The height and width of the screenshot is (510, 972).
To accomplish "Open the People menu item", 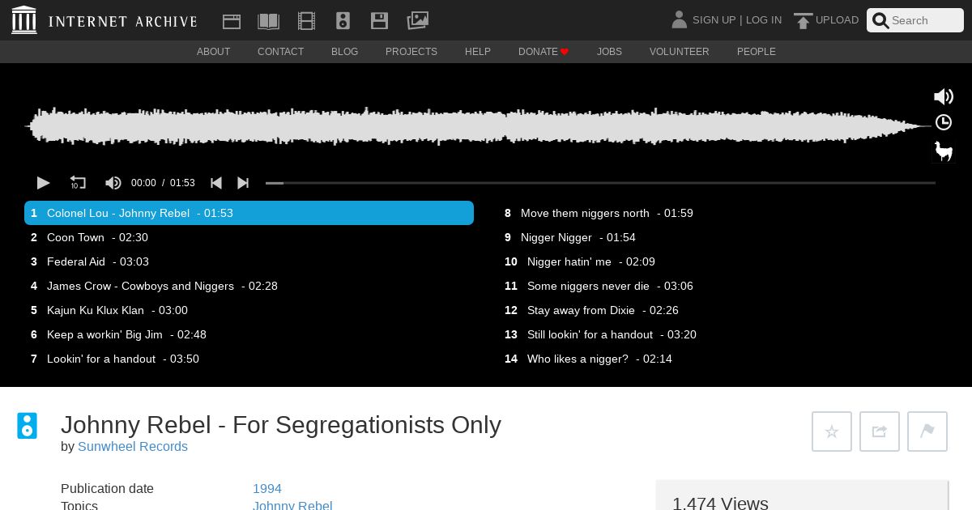I will (x=757, y=52).
